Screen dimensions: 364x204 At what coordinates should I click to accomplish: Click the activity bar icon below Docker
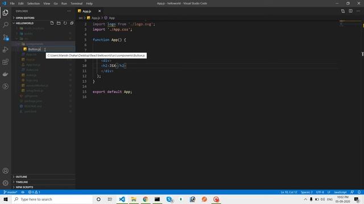(x=6, y=87)
